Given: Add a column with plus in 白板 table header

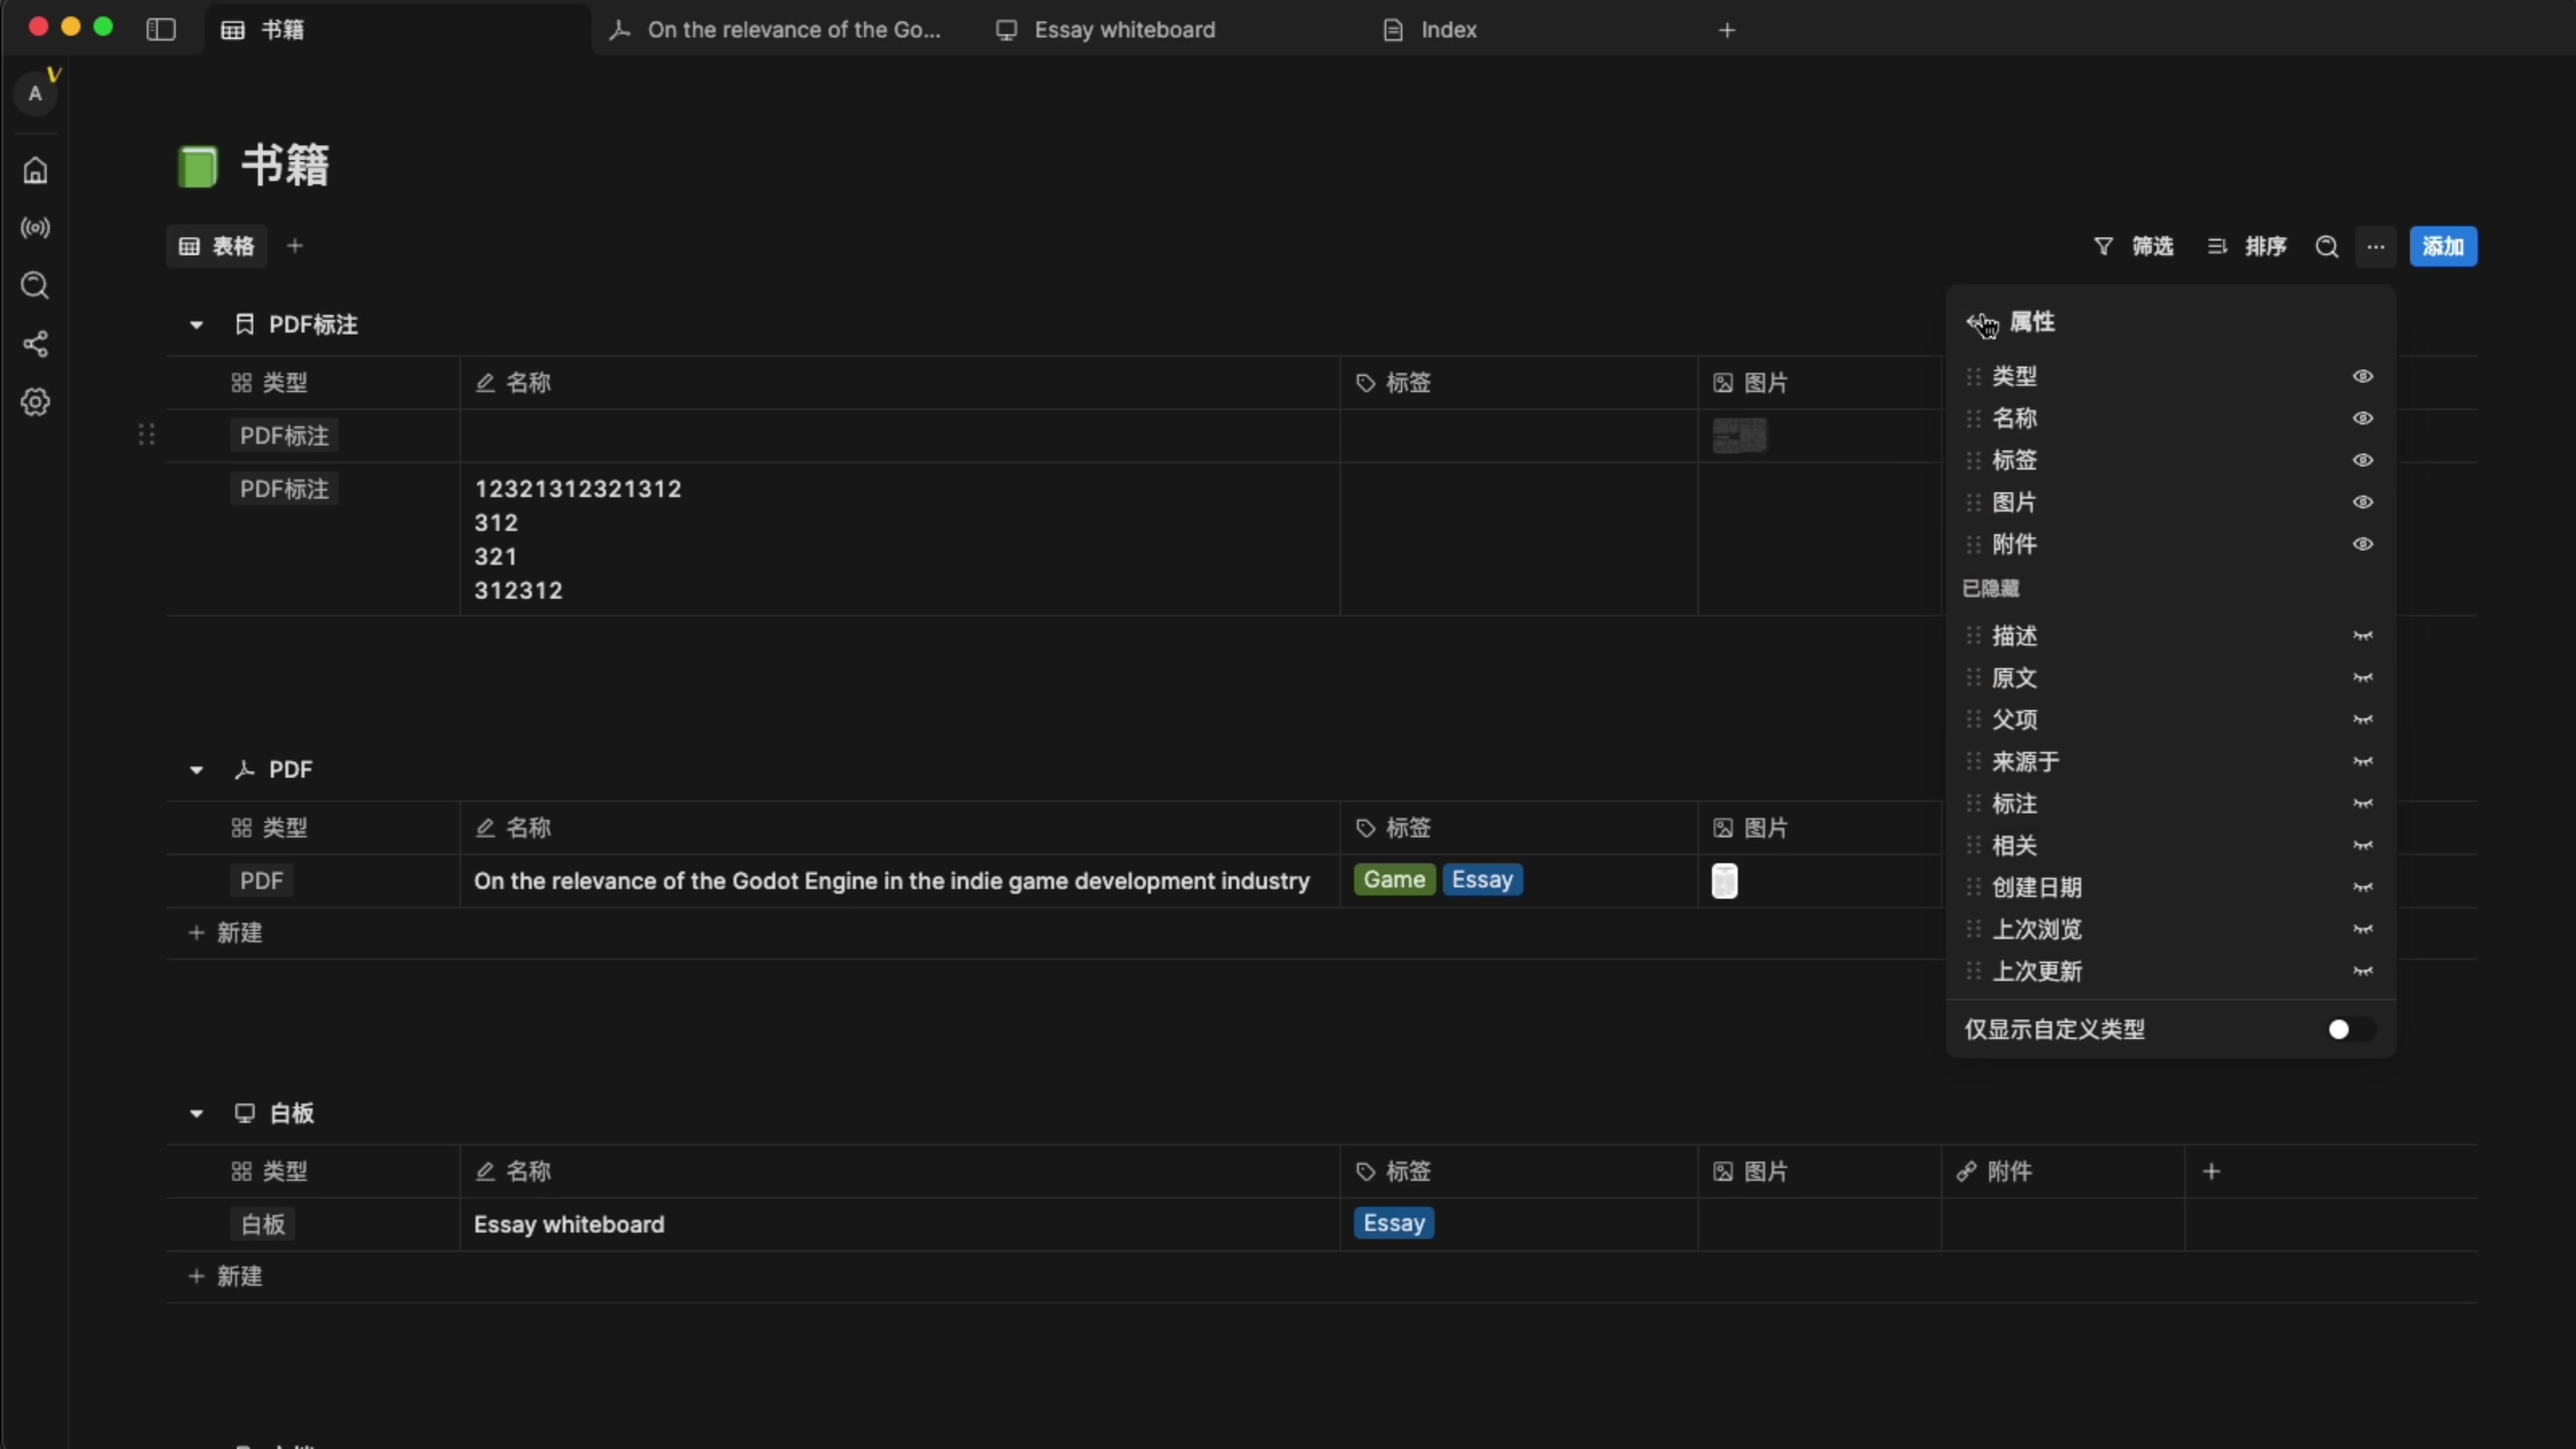Looking at the screenshot, I should [x=2212, y=1171].
